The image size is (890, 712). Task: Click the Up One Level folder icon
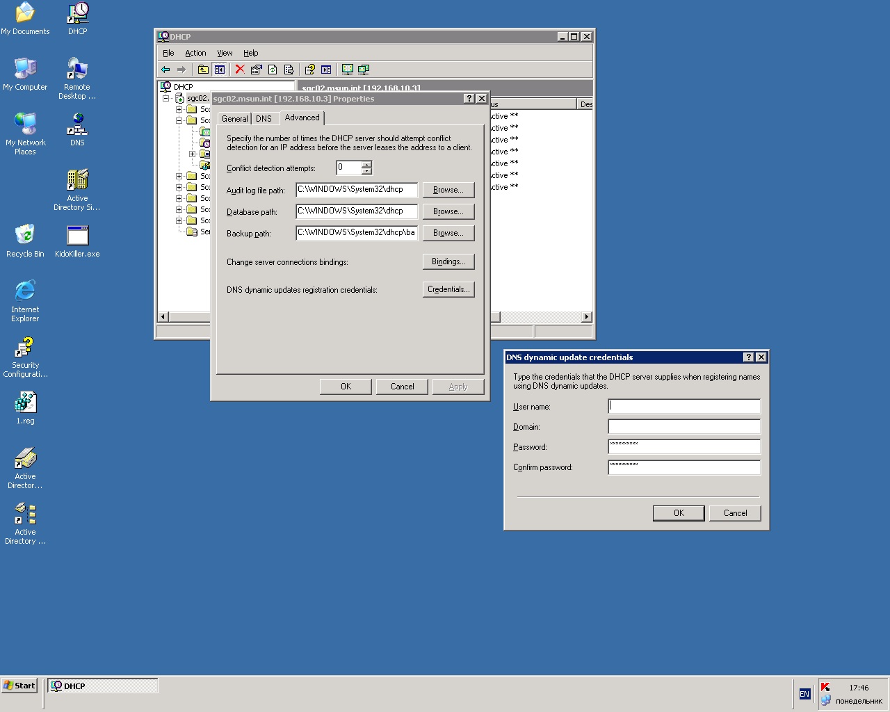pyautogui.click(x=203, y=70)
